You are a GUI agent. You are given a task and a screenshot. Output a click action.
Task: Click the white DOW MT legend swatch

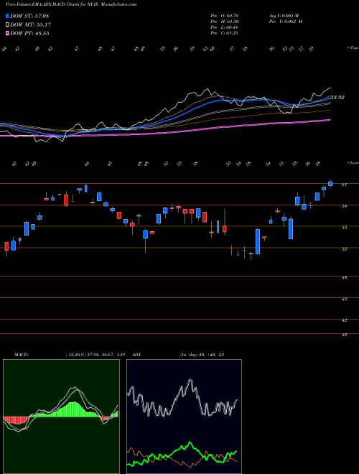[7, 24]
